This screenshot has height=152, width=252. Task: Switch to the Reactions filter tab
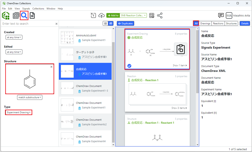tap(218, 24)
